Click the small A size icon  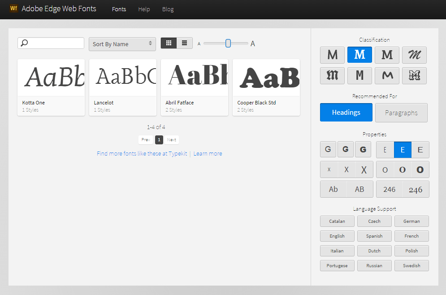click(x=199, y=44)
